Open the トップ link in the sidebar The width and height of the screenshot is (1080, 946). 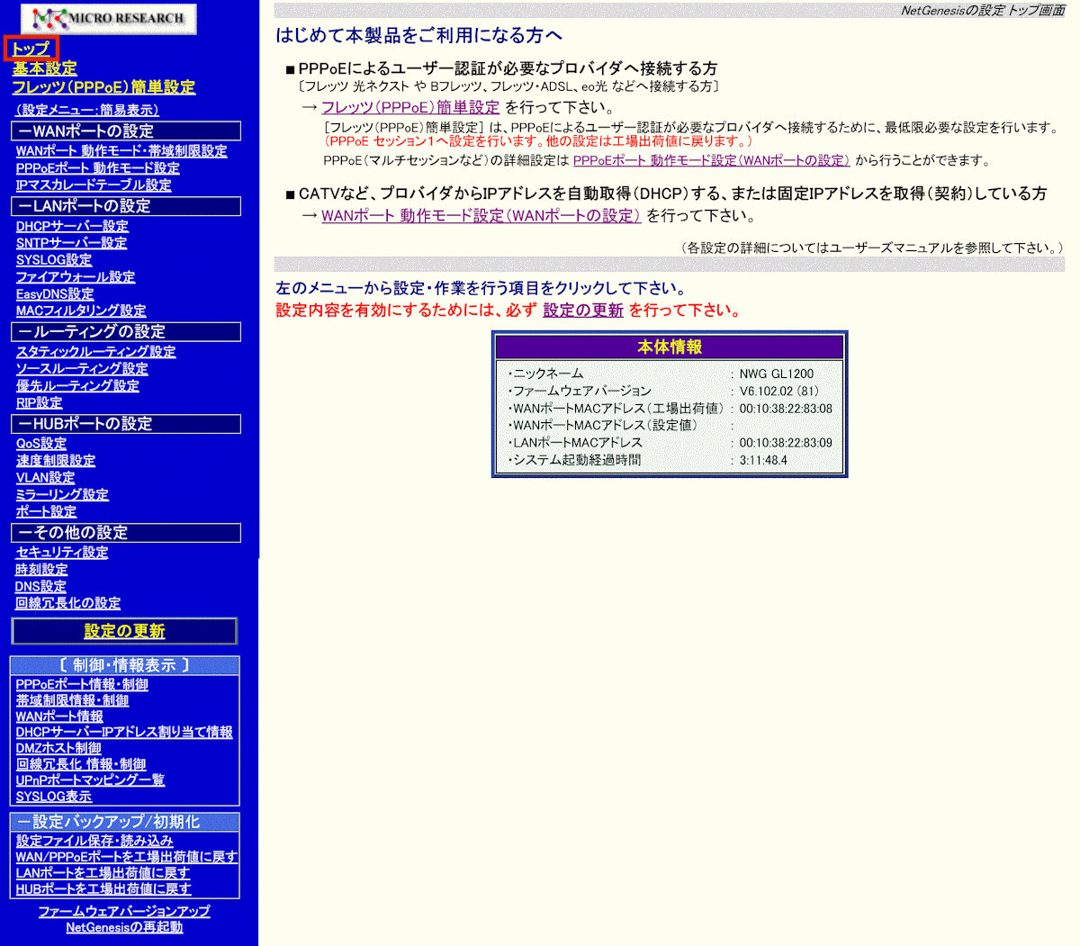pos(31,49)
